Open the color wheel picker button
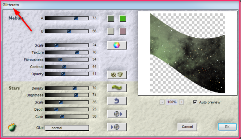The width and height of the screenshot is (241, 139). coord(117,45)
